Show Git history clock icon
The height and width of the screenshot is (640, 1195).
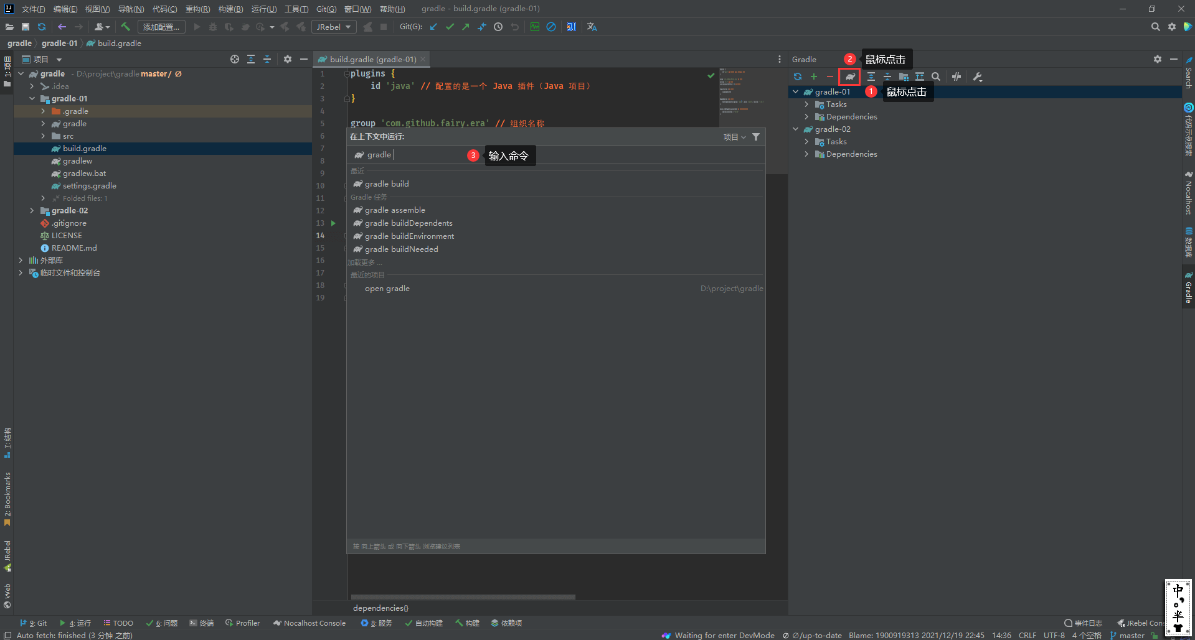click(498, 27)
